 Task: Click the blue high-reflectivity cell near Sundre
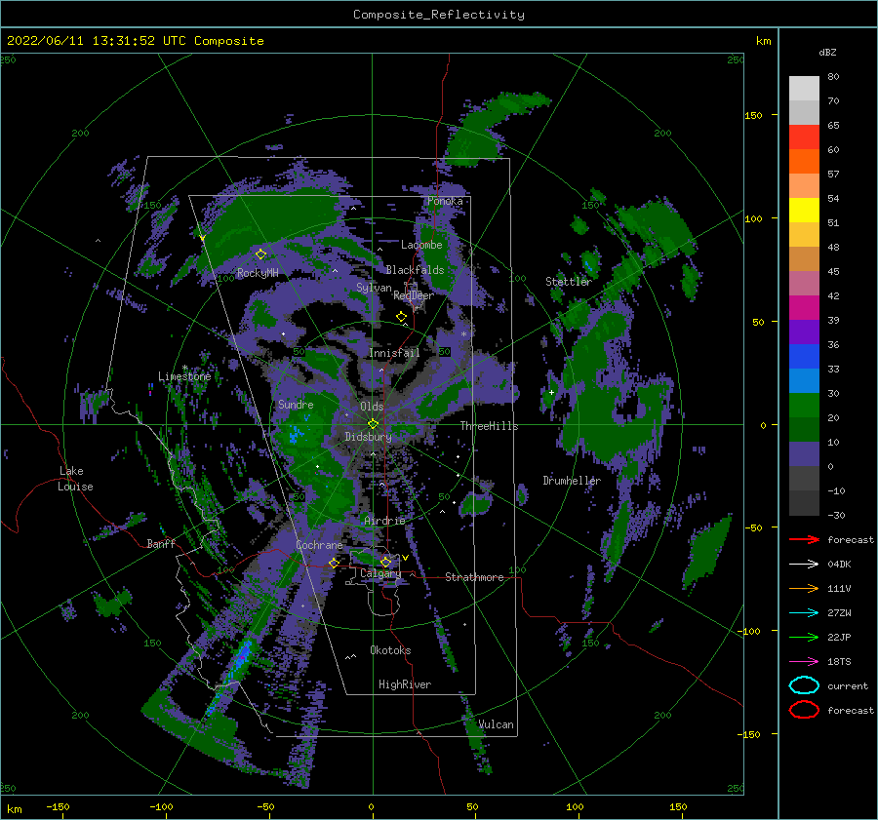tap(295, 434)
